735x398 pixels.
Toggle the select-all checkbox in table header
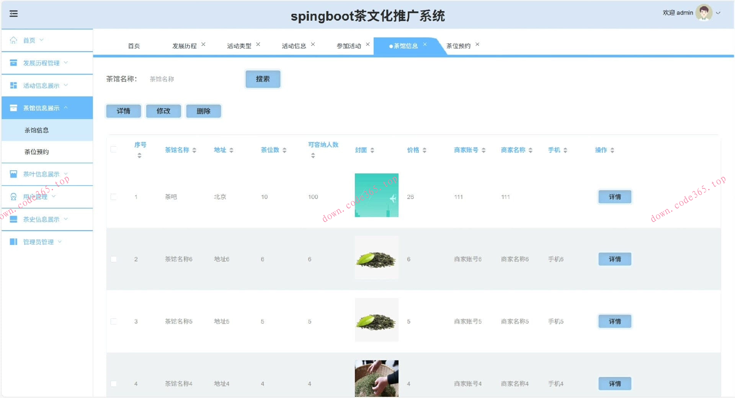[113, 150]
